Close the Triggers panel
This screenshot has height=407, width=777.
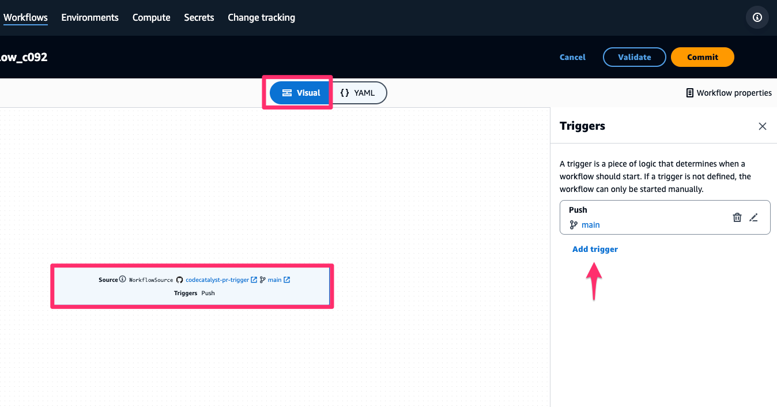coord(763,126)
